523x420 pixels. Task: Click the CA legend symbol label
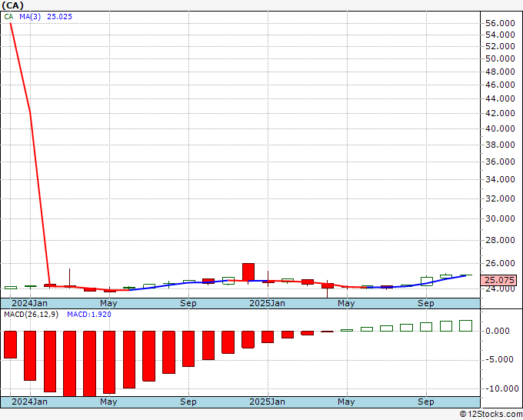click(8, 17)
